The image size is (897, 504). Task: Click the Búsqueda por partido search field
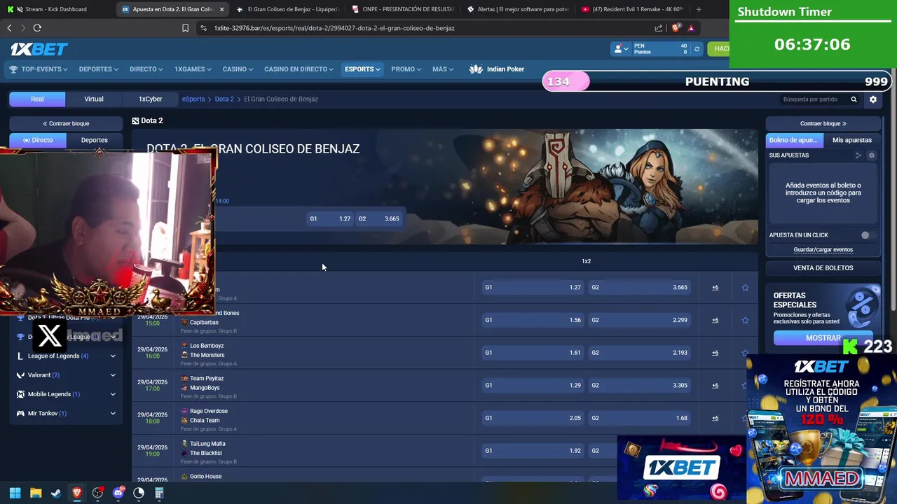coord(812,99)
